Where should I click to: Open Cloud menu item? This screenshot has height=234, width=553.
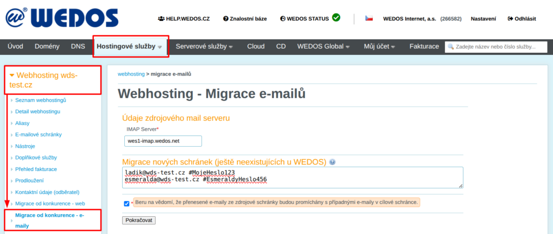click(255, 46)
